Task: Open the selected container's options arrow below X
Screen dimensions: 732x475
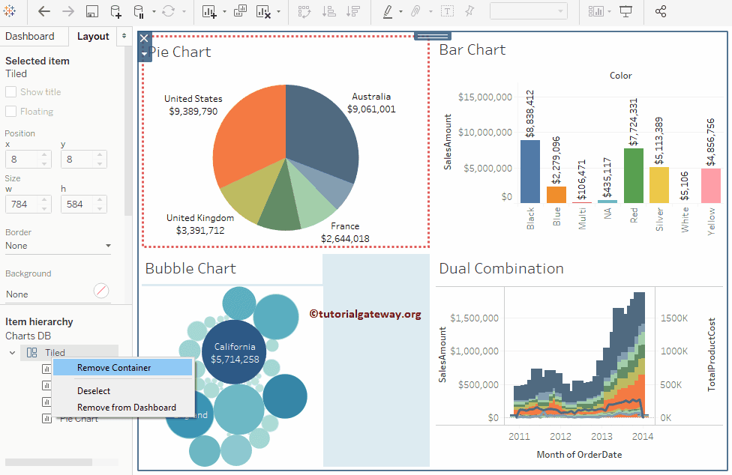Action: coord(145,53)
